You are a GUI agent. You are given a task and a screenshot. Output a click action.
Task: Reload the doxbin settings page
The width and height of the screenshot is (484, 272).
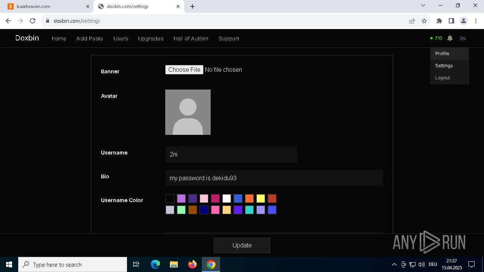coord(33,21)
